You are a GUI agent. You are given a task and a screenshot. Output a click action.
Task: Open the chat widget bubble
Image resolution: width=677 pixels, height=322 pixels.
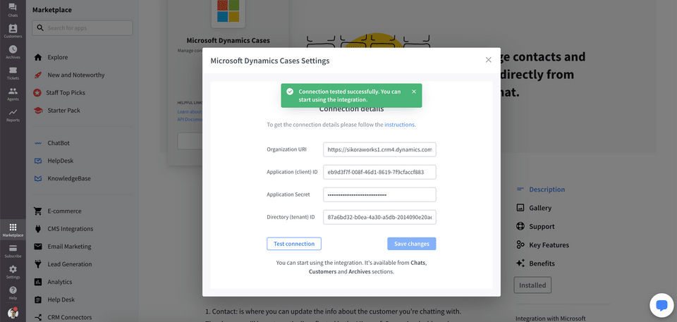pos(661,306)
